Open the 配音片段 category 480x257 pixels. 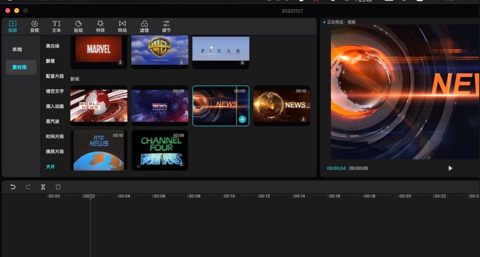(x=55, y=76)
